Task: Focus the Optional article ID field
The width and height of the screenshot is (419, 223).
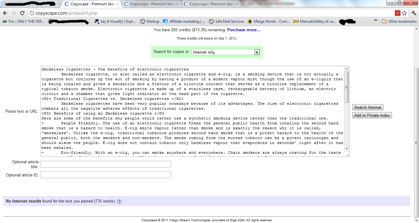Action: pos(106,175)
